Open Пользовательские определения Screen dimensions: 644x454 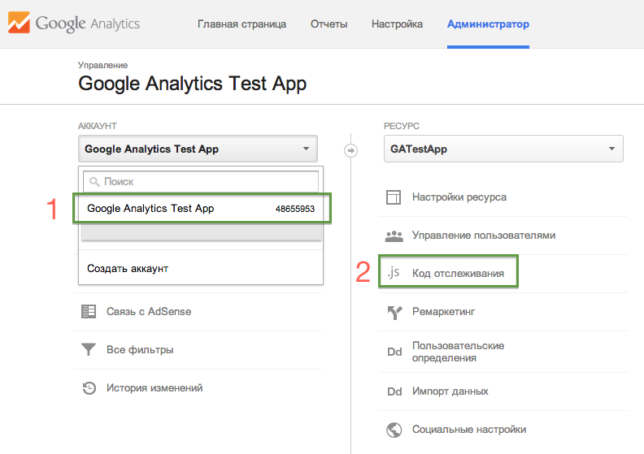click(x=459, y=352)
